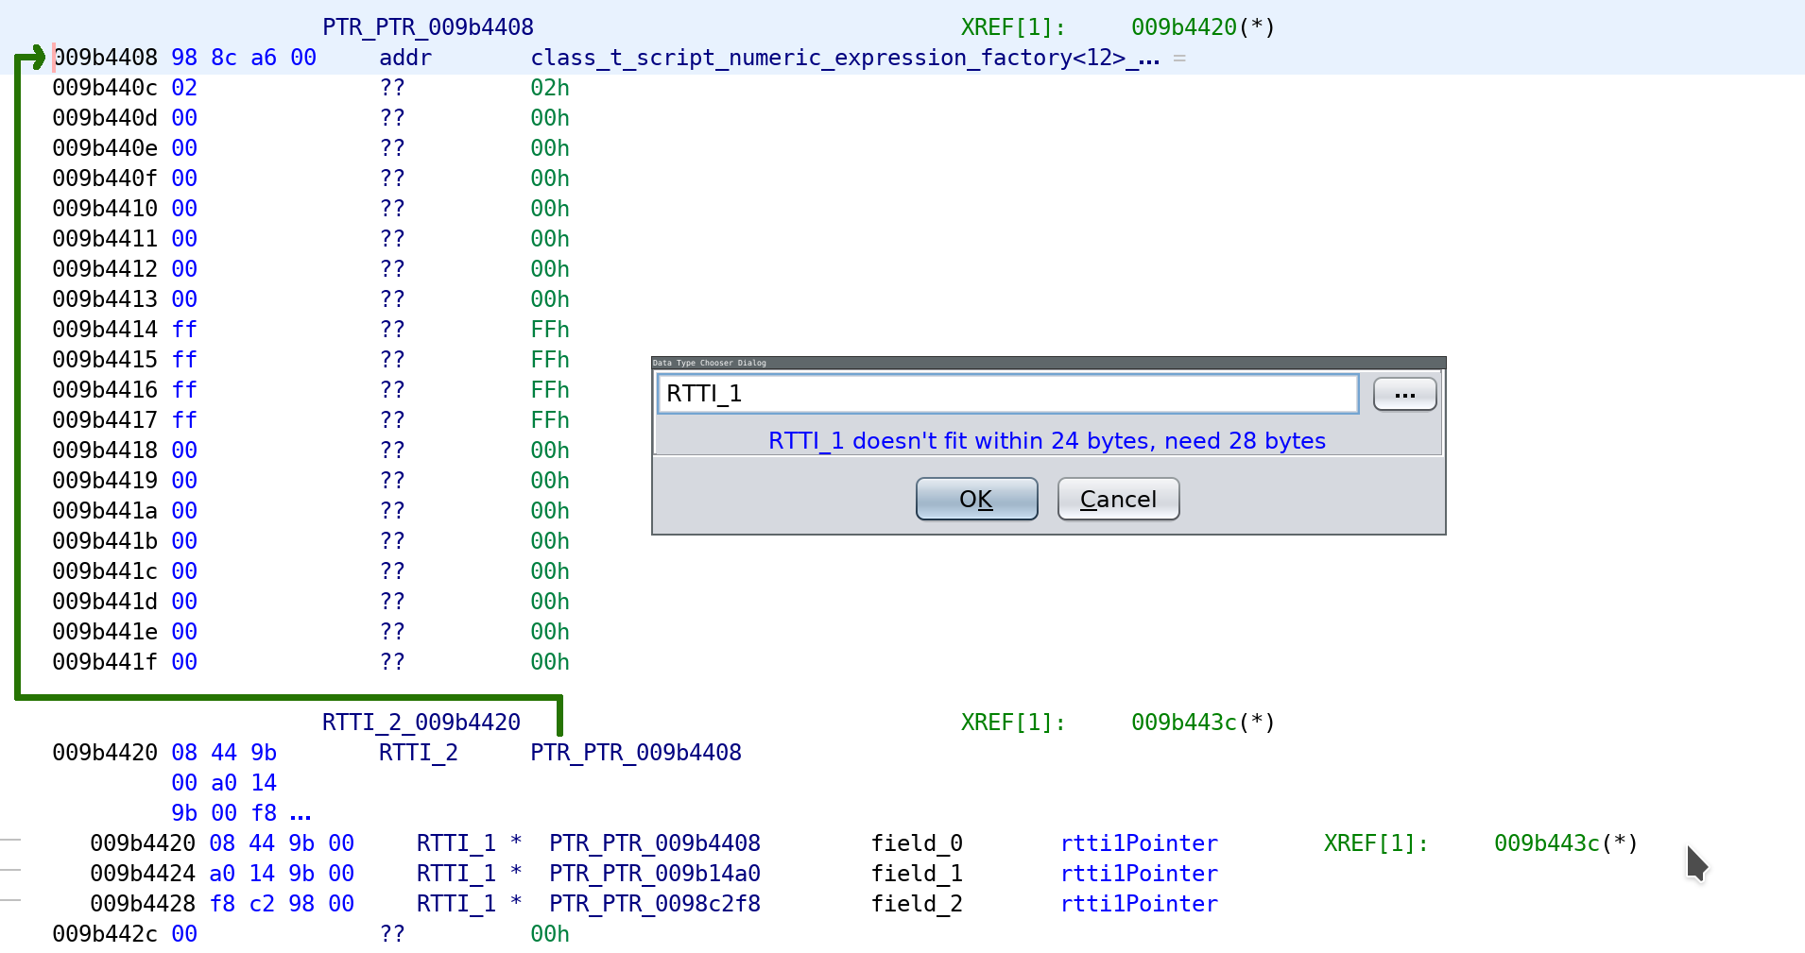Collapse the structure marker beside 009b4420
Screen dimensions: 1805x953
[x=9, y=840]
